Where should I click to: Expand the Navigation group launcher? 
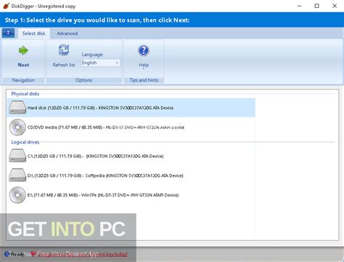[42, 81]
